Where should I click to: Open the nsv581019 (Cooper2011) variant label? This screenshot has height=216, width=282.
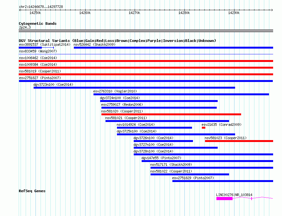click(40, 71)
